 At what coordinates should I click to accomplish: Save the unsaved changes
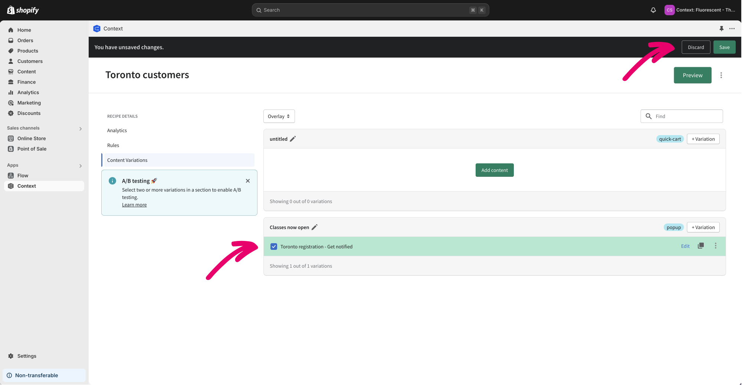coord(724,47)
